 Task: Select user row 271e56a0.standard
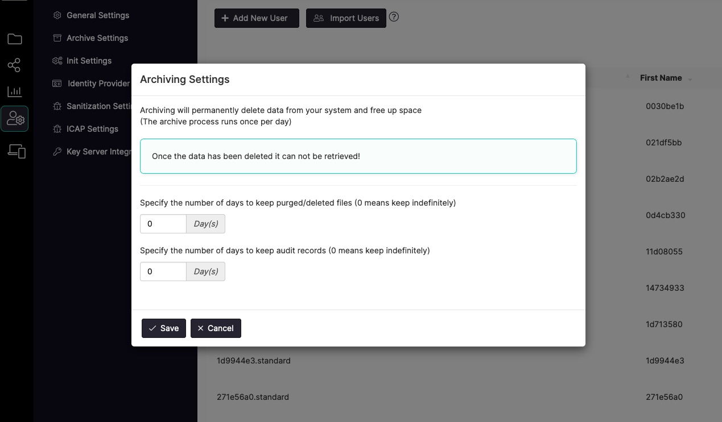[253, 397]
